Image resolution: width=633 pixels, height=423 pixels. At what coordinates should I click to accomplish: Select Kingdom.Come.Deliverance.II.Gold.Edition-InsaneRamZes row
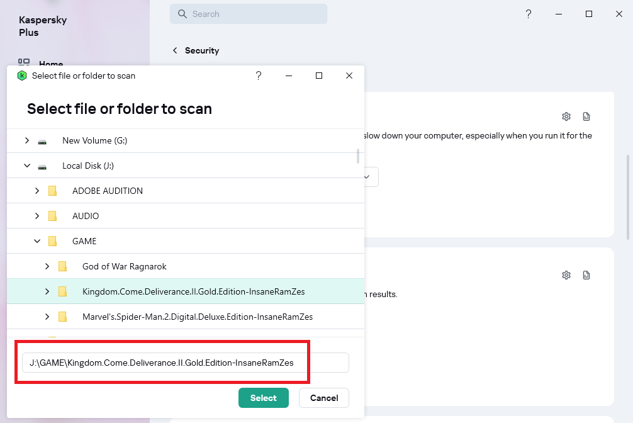click(185, 291)
